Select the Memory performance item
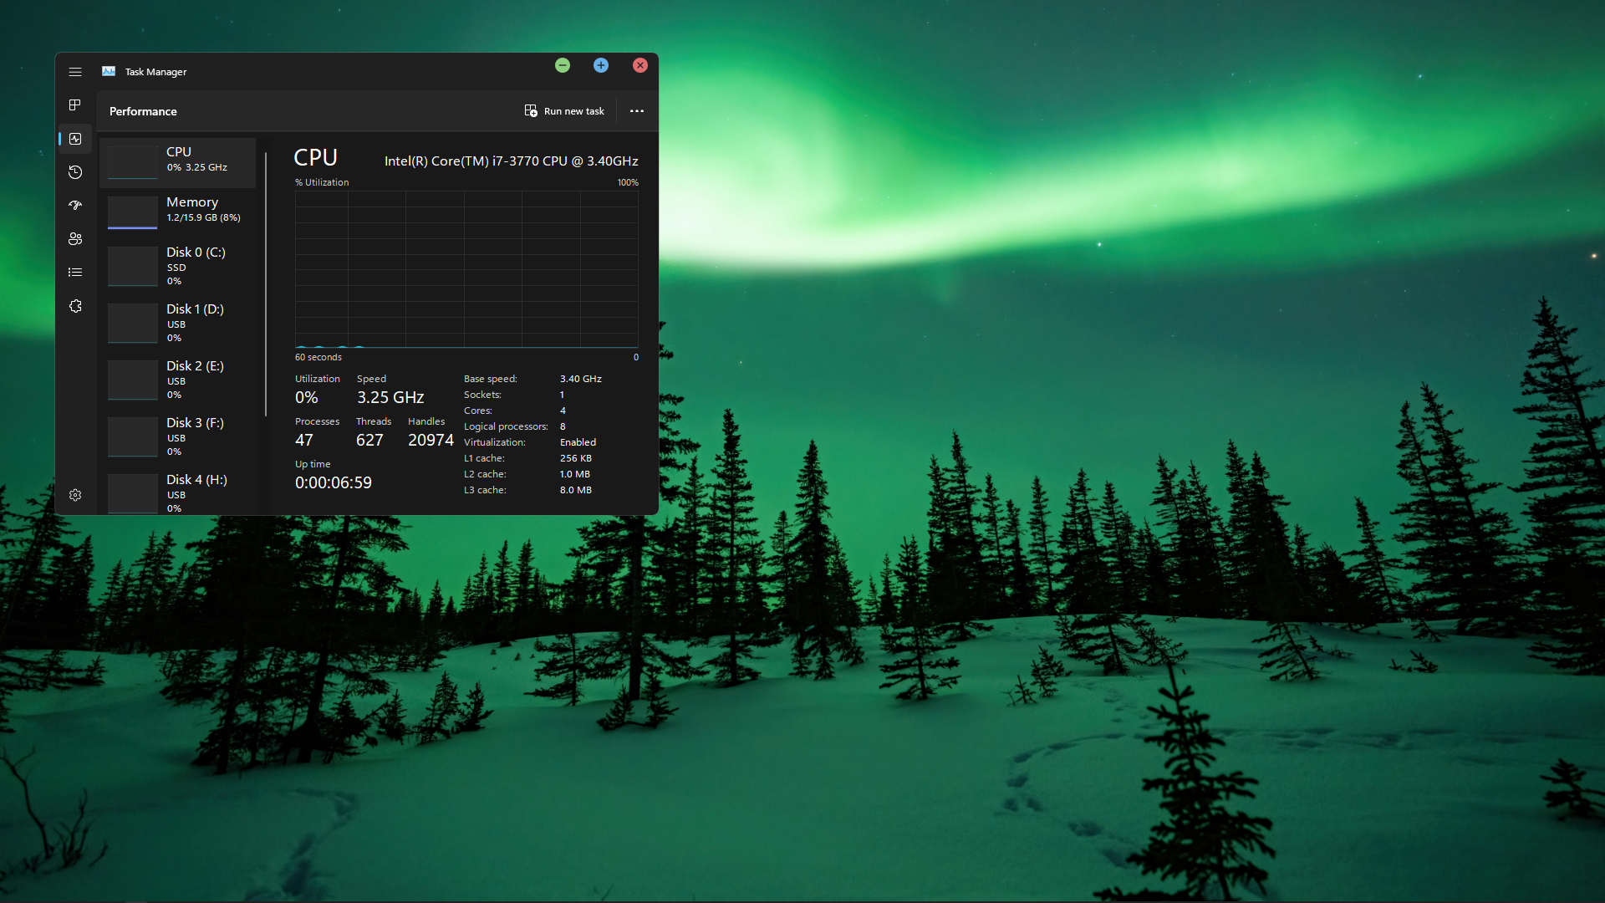This screenshot has width=1605, height=903. click(178, 211)
